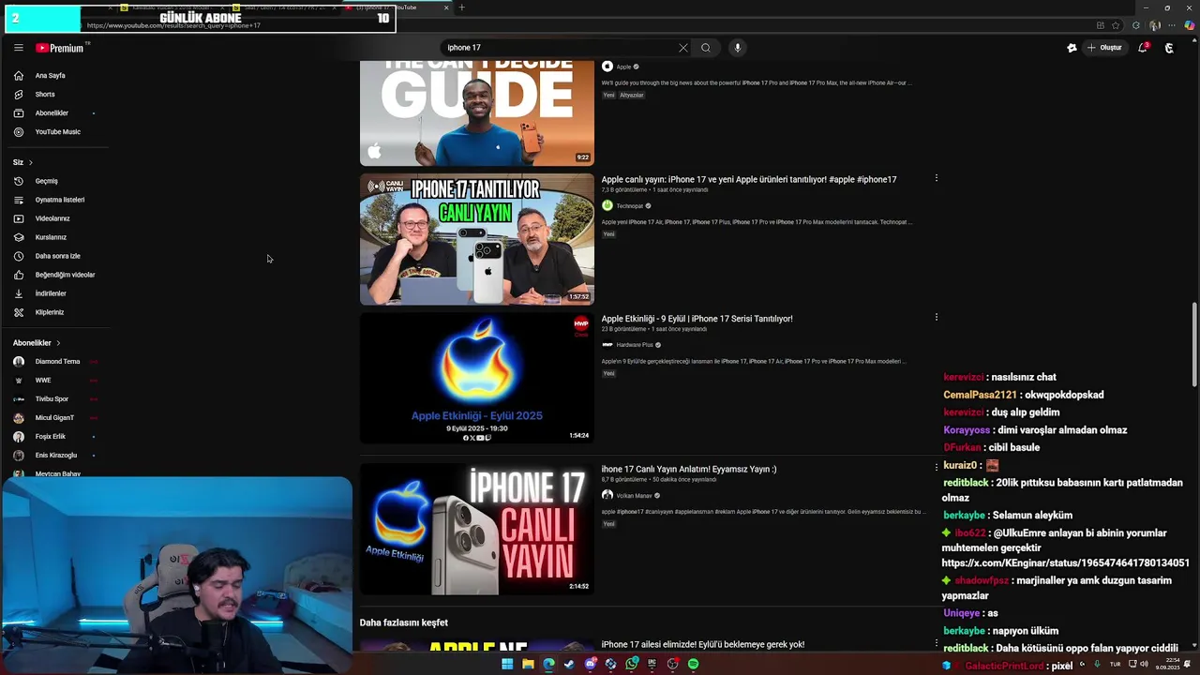Click the page vertical scrollbar thumb
The width and height of the screenshot is (1200, 675).
tap(1194, 344)
